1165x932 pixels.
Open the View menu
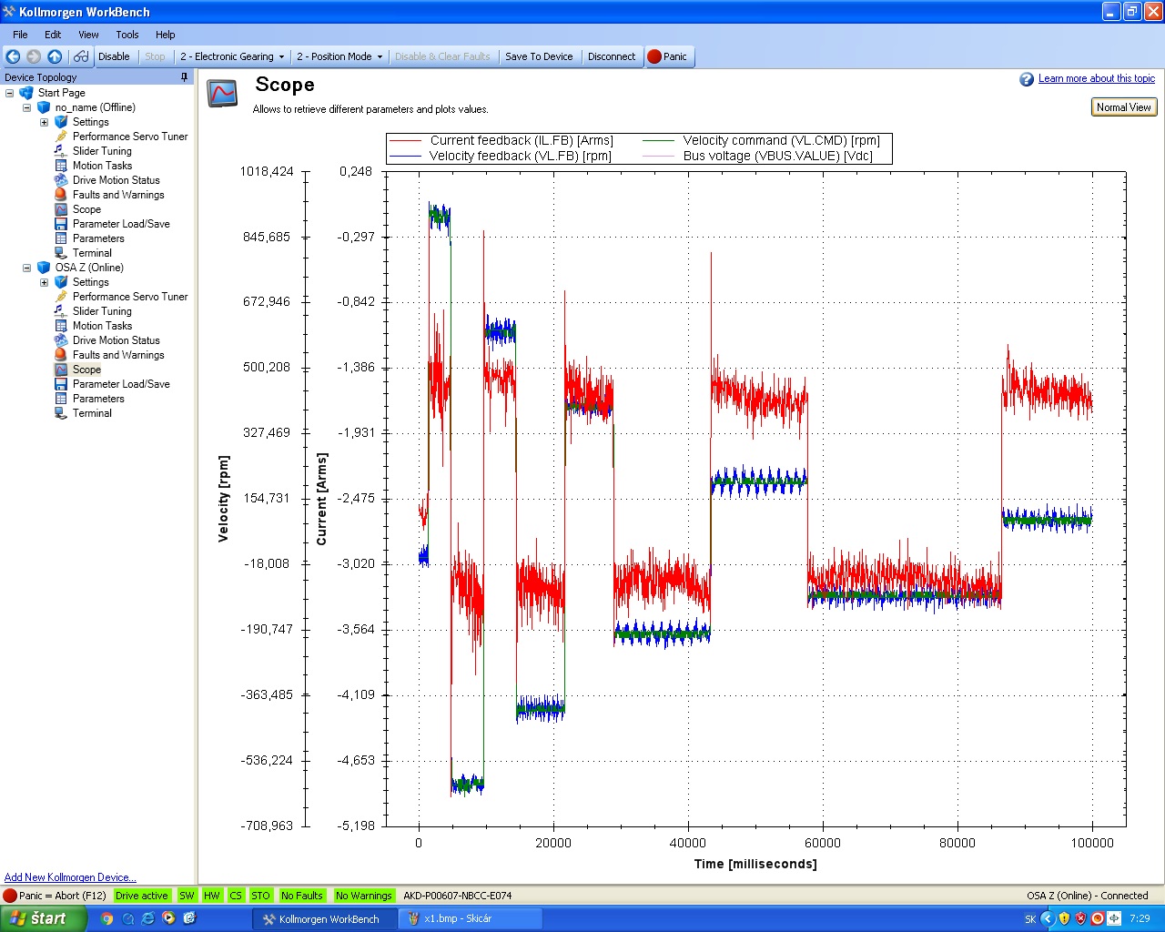click(88, 35)
